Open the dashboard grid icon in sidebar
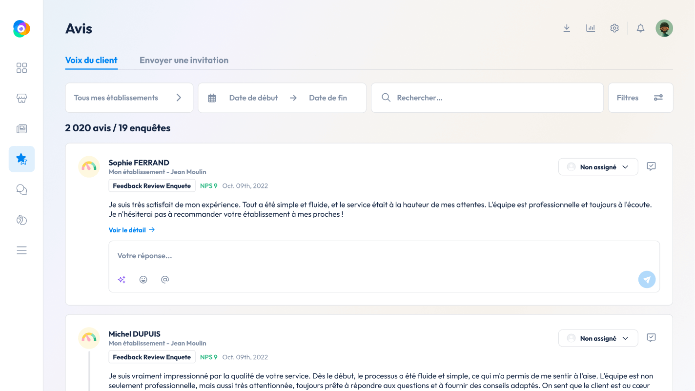This screenshot has height=391, width=695. tap(21, 68)
